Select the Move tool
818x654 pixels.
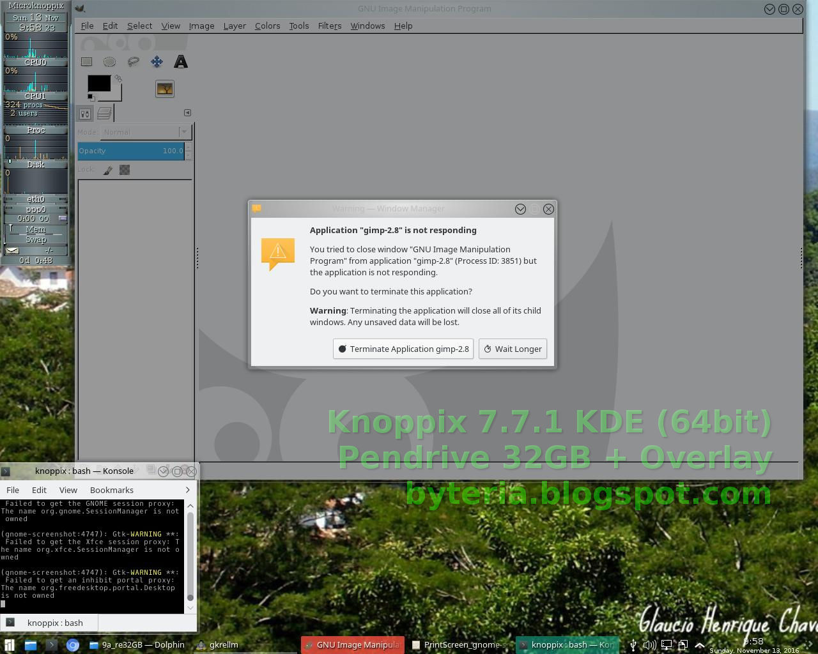point(157,61)
